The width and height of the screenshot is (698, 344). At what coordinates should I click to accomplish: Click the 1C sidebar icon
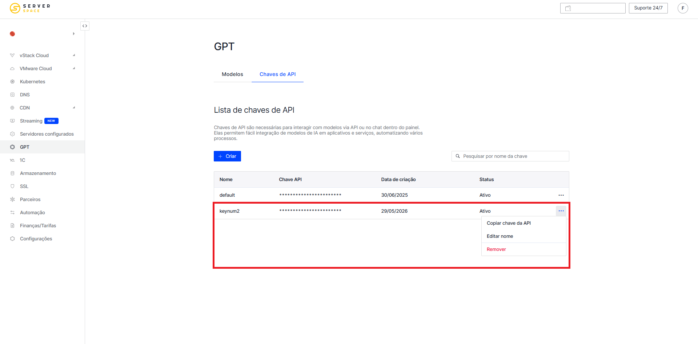12,160
